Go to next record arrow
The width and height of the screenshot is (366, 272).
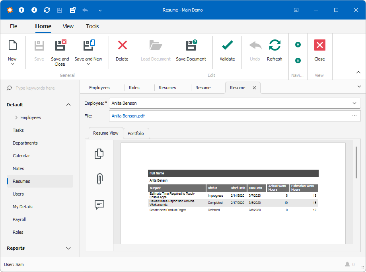tap(298, 61)
